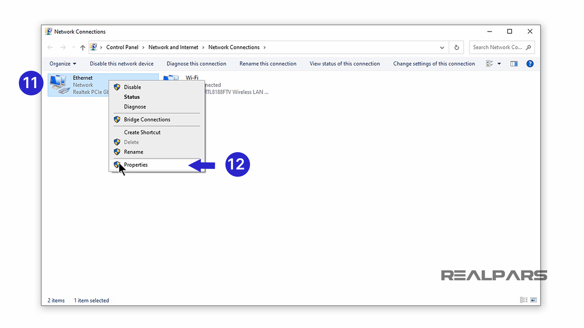Expand the address bar path dropdown
The image size is (584, 328).
(x=442, y=47)
